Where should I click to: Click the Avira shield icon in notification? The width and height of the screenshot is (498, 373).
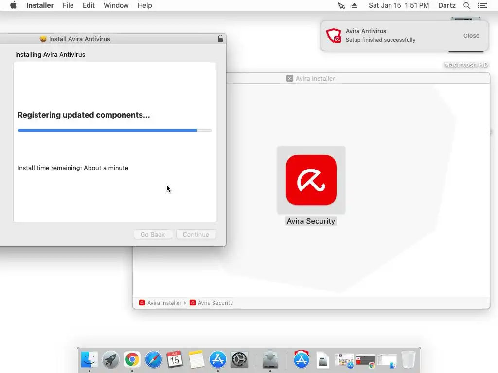(334, 35)
